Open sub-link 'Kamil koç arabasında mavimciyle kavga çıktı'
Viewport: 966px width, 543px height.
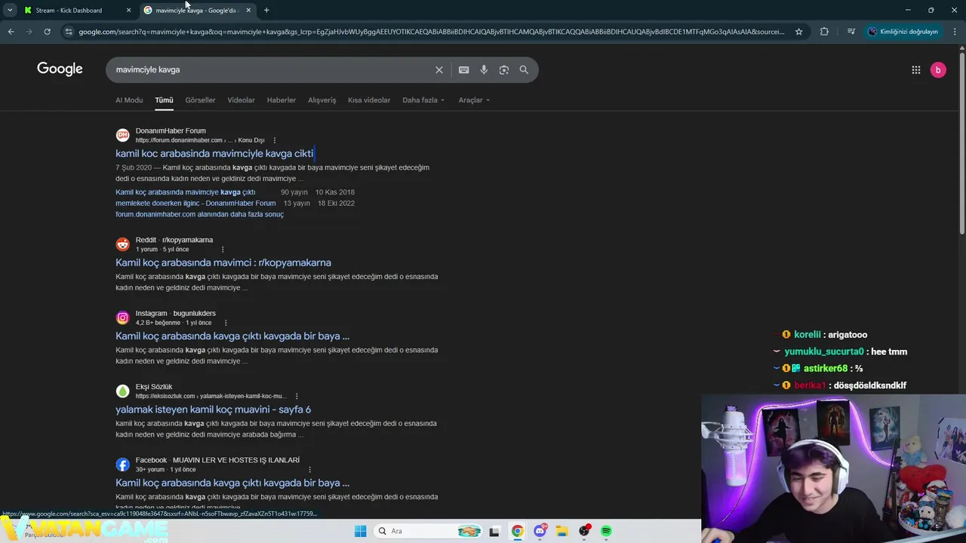pos(185,192)
